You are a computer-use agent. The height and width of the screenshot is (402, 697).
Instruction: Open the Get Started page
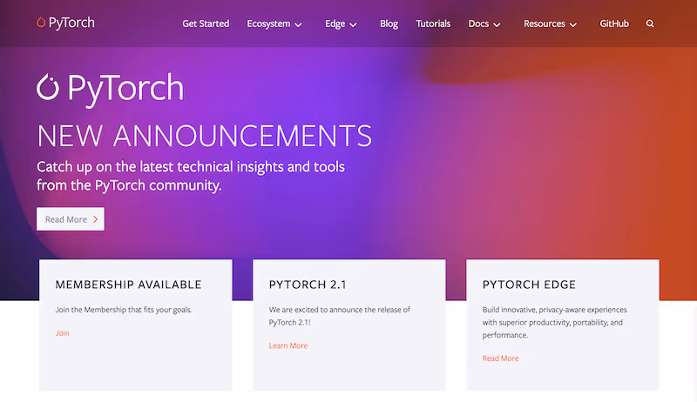point(206,23)
